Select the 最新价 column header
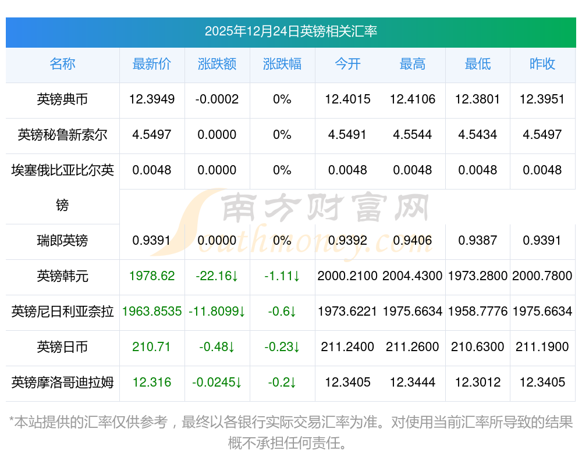Viewport: 582px width, 461px height. (x=152, y=64)
